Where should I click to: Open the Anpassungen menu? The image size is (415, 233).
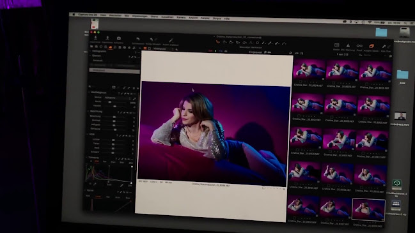coord(139,17)
